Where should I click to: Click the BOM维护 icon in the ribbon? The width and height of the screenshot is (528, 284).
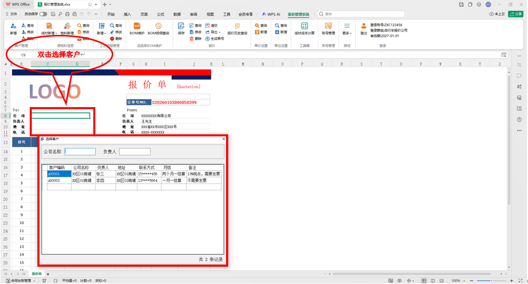137,26
